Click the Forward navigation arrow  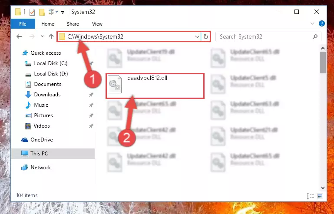[32, 36]
